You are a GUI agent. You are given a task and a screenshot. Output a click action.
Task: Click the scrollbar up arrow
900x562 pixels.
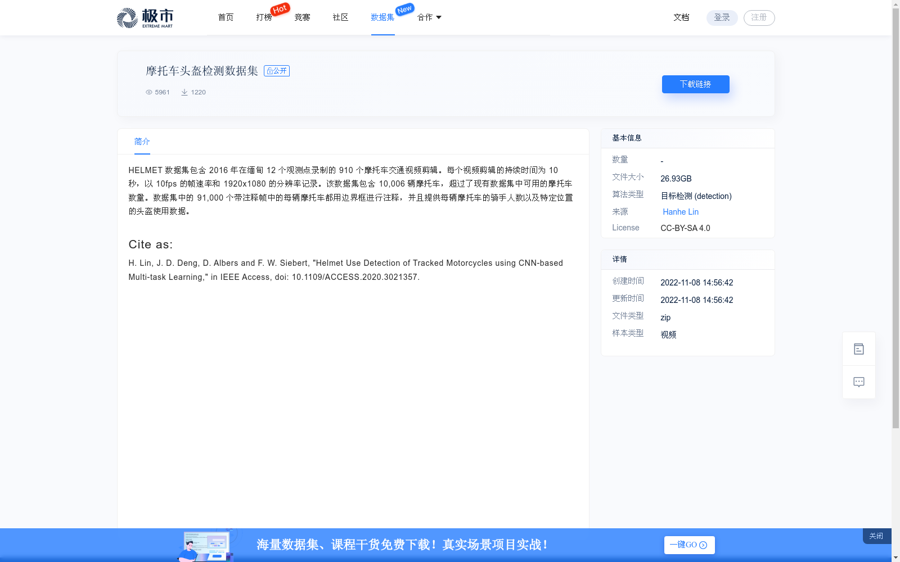coord(895,4)
